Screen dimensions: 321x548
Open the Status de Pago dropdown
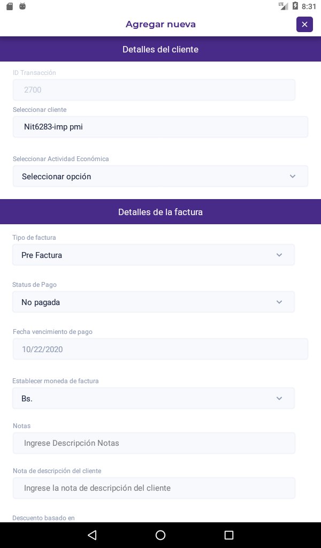coord(154,302)
